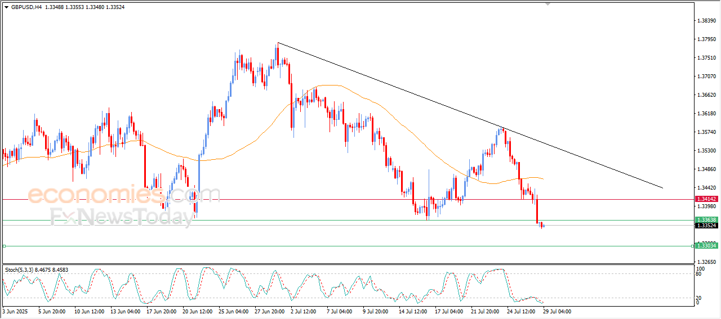Click the 1.35300 axis price

point(707,151)
